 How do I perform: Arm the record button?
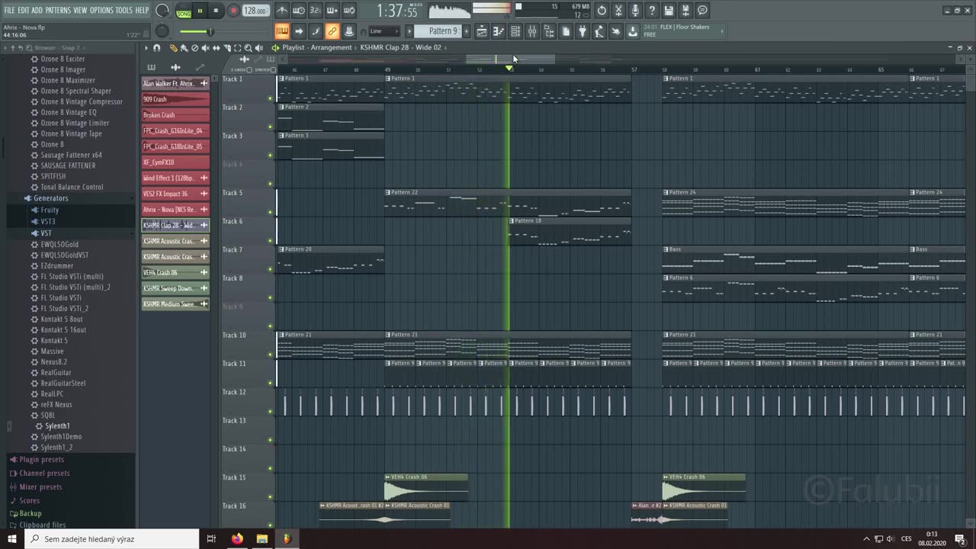233,11
